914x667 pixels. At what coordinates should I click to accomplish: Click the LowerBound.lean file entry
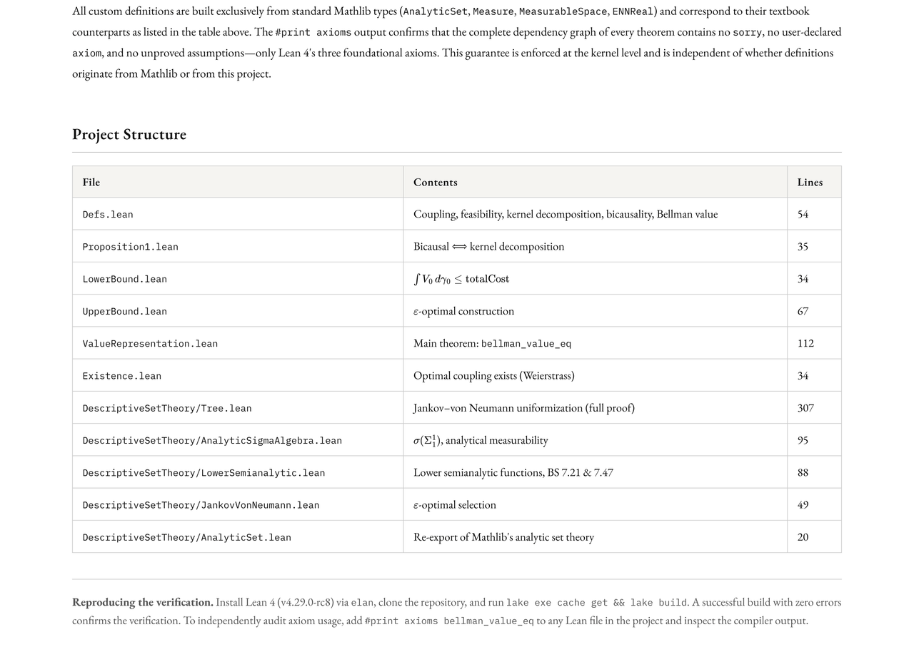[x=125, y=279]
